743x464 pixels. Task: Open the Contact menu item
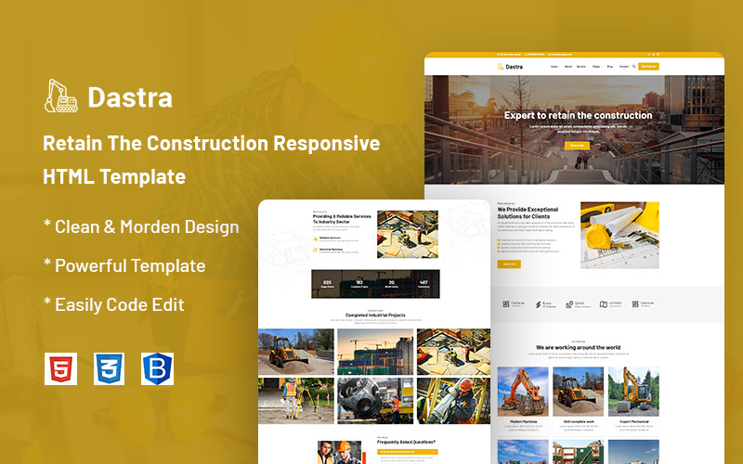click(x=624, y=67)
